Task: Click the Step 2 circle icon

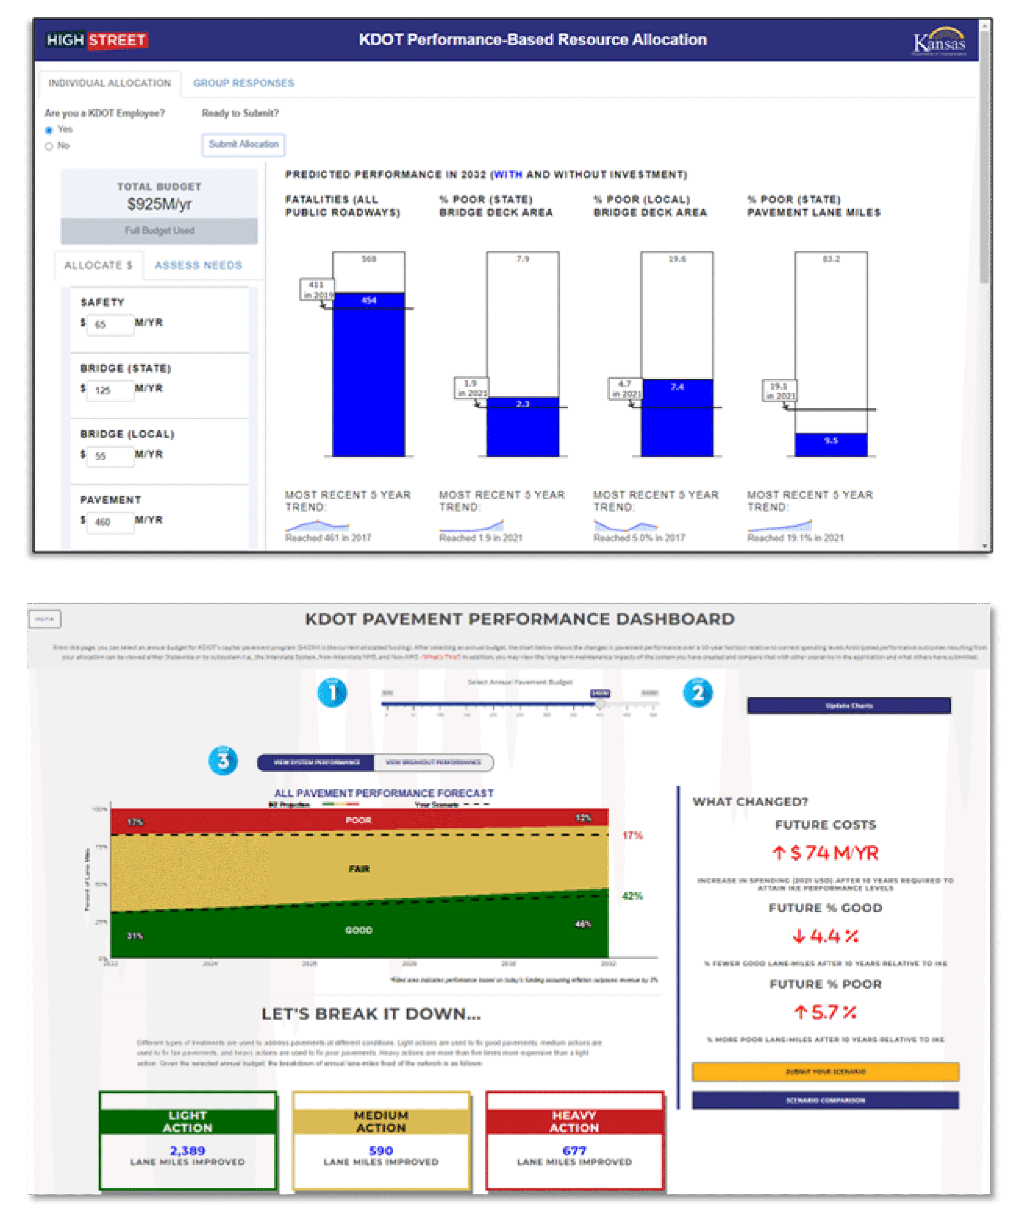Action: tap(697, 692)
